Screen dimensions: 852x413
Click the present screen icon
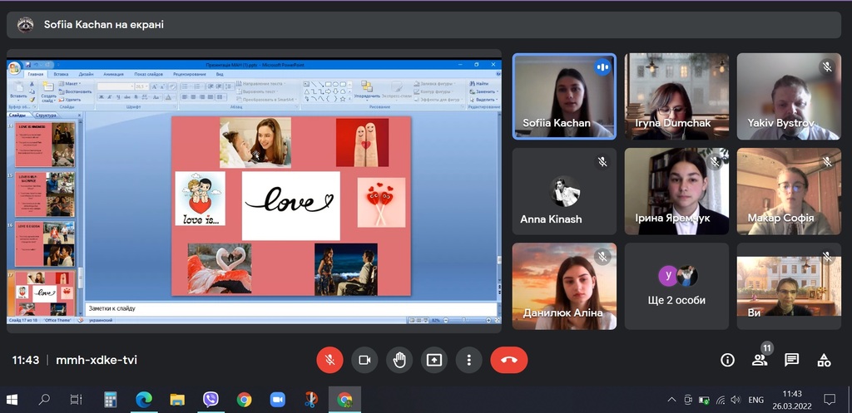(x=434, y=360)
